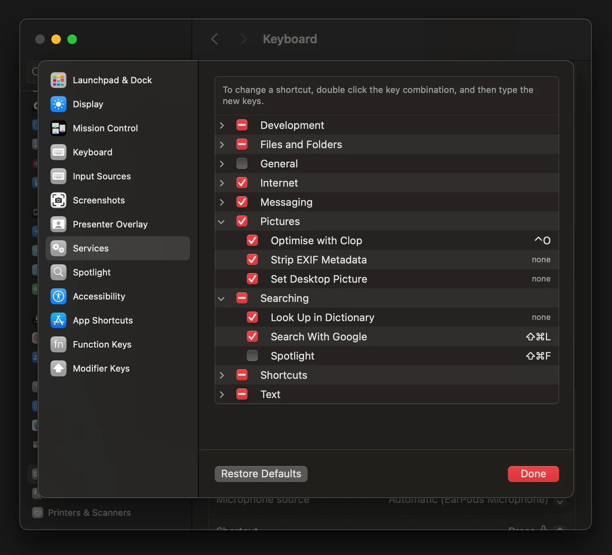Enable the Spotlight service checkbox
The width and height of the screenshot is (612, 555).
tap(252, 356)
